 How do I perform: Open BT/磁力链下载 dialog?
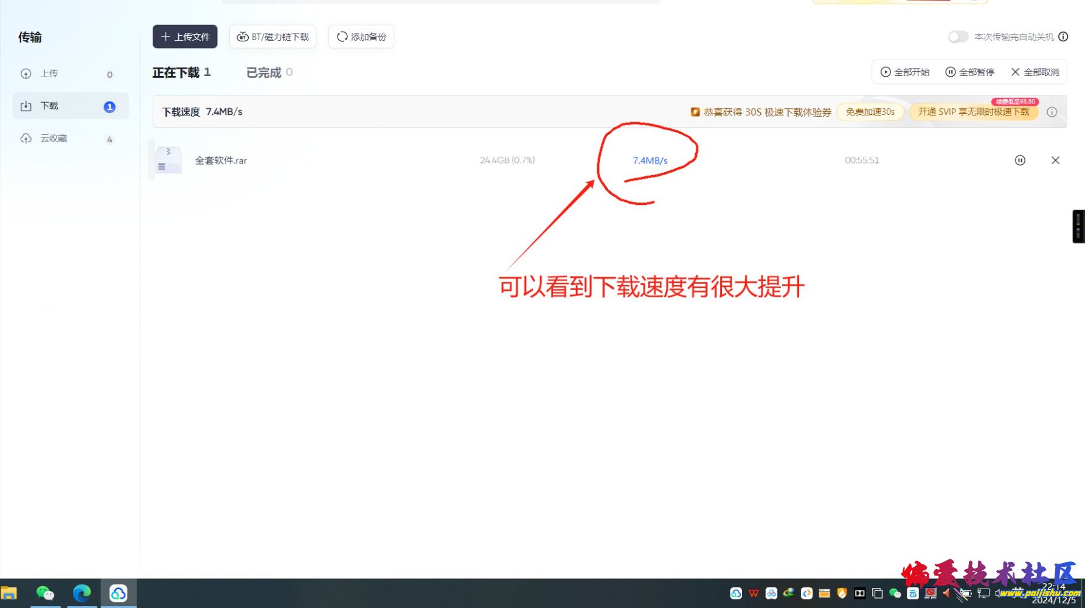[272, 37]
